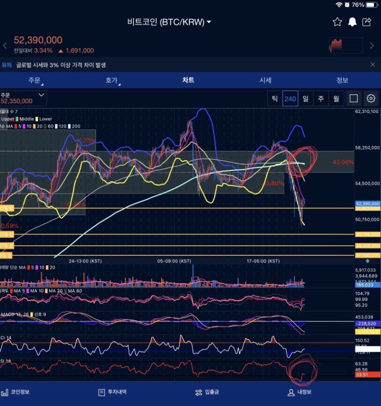This screenshot has height=406, width=381.
Task: Toggle fullscreen chart square icon
Action: [x=354, y=99]
